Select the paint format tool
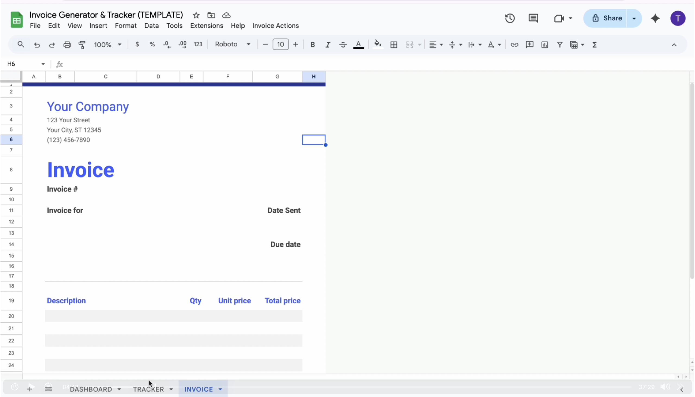Screen dimensions: 695x397 pyautogui.click(x=81, y=45)
